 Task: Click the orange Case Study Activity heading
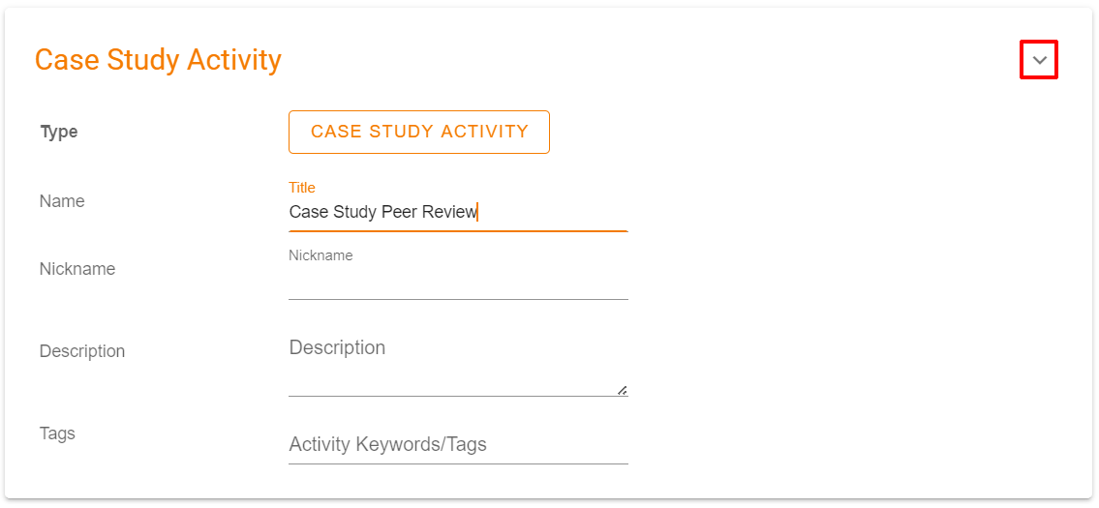pyautogui.click(x=158, y=60)
